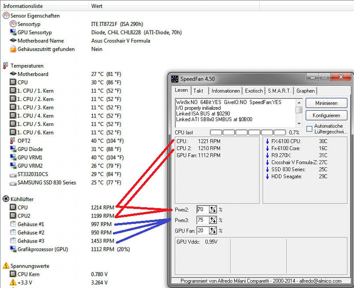Click inside the Pwm2 value field
Viewport: 354px width, 288px height.
click(x=203, y=210)
